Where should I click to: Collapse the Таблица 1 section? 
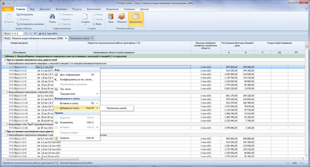coord(3,56)
